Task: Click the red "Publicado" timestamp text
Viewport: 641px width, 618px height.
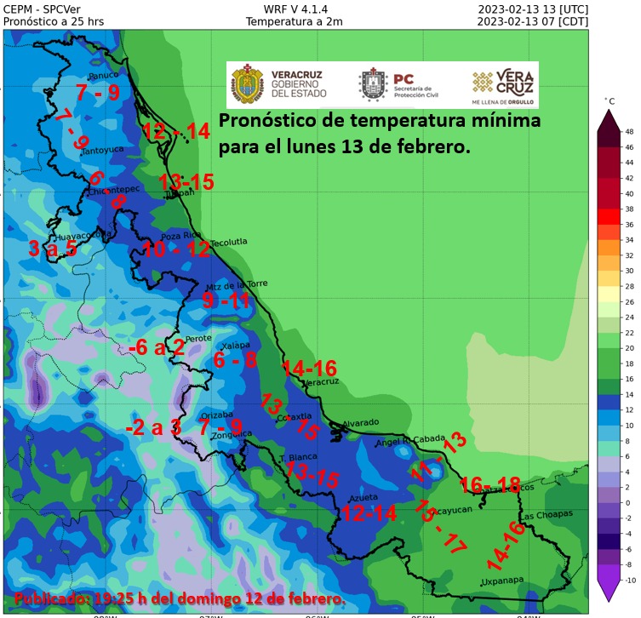Action: pos(180,599)
